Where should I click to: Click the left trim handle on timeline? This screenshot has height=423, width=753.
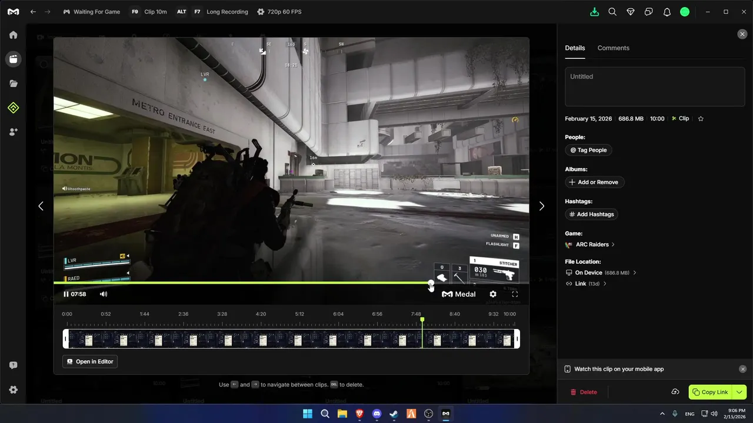coord(65,339)
